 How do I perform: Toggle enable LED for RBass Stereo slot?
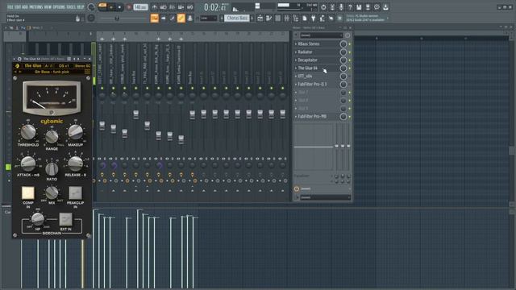tap(350, 44)
